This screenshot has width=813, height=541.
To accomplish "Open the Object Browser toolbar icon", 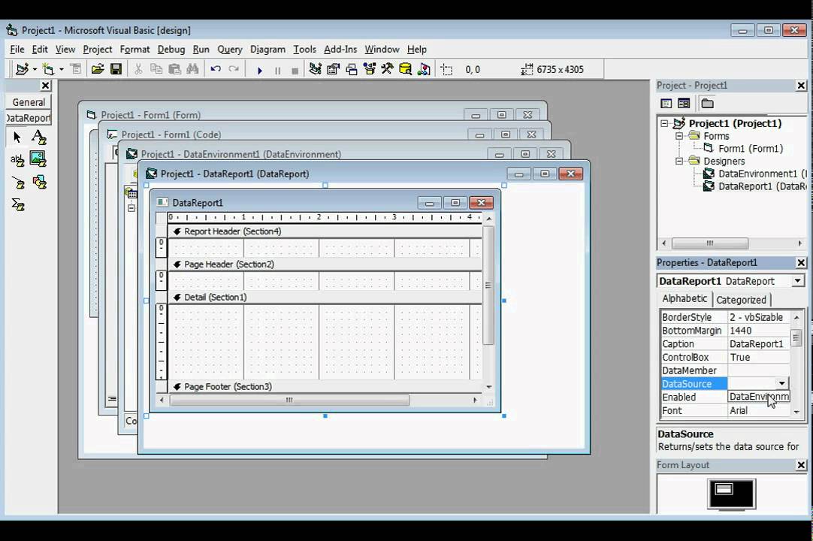I will [x=370, y=69].
